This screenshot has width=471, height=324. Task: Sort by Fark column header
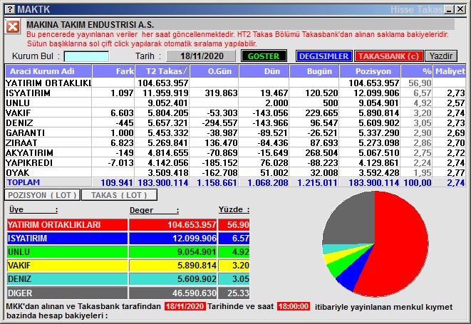tap(113, 71)
